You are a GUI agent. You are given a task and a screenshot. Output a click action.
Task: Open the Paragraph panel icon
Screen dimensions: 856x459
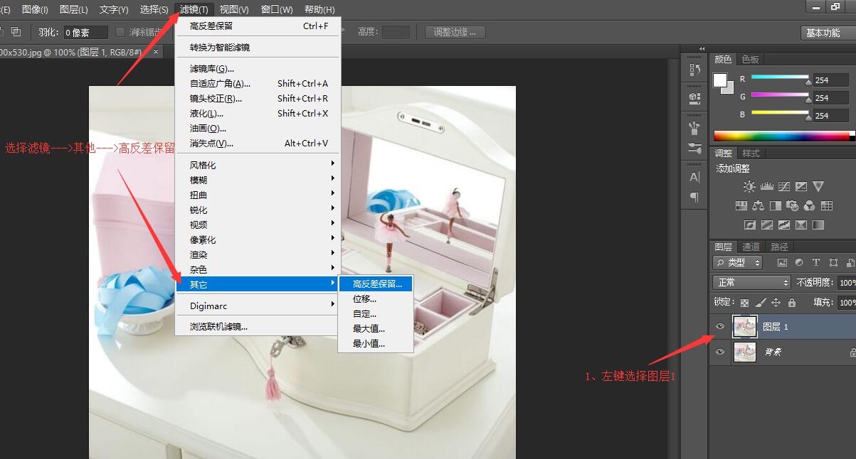pos(694,197)
